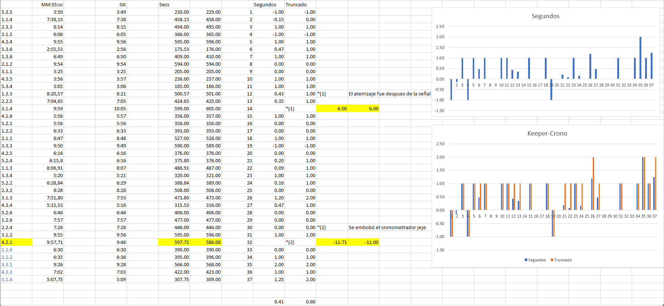Click the "Segundos" chart title
The height and width of the screenshot is (306, 664).
(545, 16)
